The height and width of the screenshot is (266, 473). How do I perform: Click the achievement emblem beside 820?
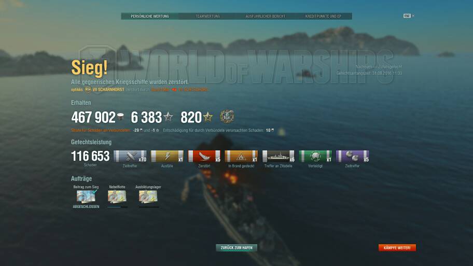(x=227, y=117)
